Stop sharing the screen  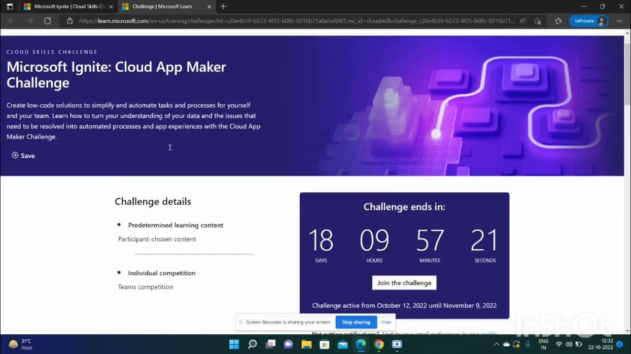[x=356, y=322]
